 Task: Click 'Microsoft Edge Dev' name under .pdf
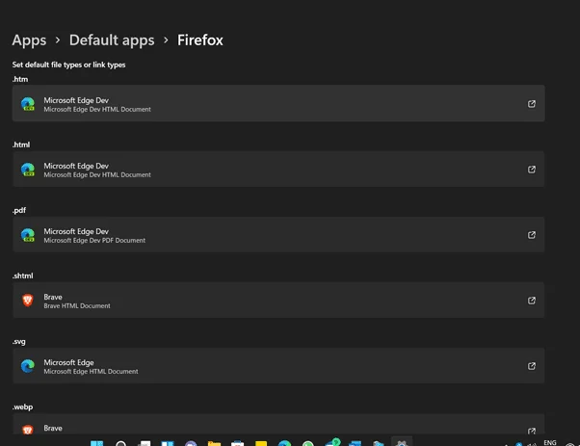tap(76, 231)
